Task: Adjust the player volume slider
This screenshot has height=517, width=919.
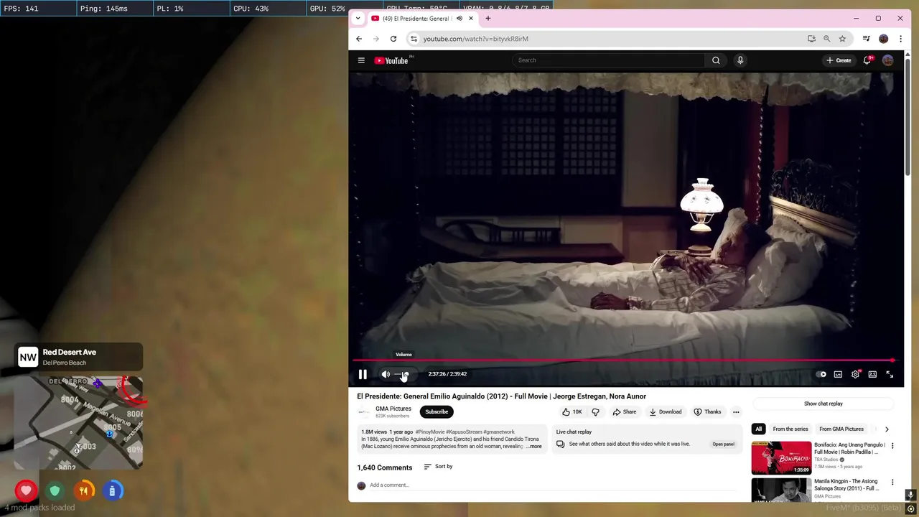Action: pos(403,374)
